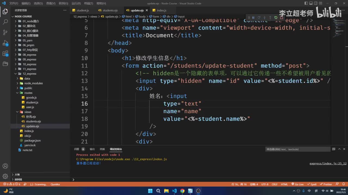Switch to the student.js editor tab
This screenshot has width=348, height=195.
(x=83, y=10)
